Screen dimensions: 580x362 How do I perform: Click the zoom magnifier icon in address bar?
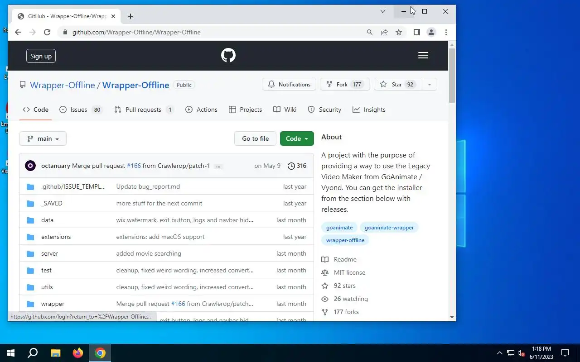point(370,32)
